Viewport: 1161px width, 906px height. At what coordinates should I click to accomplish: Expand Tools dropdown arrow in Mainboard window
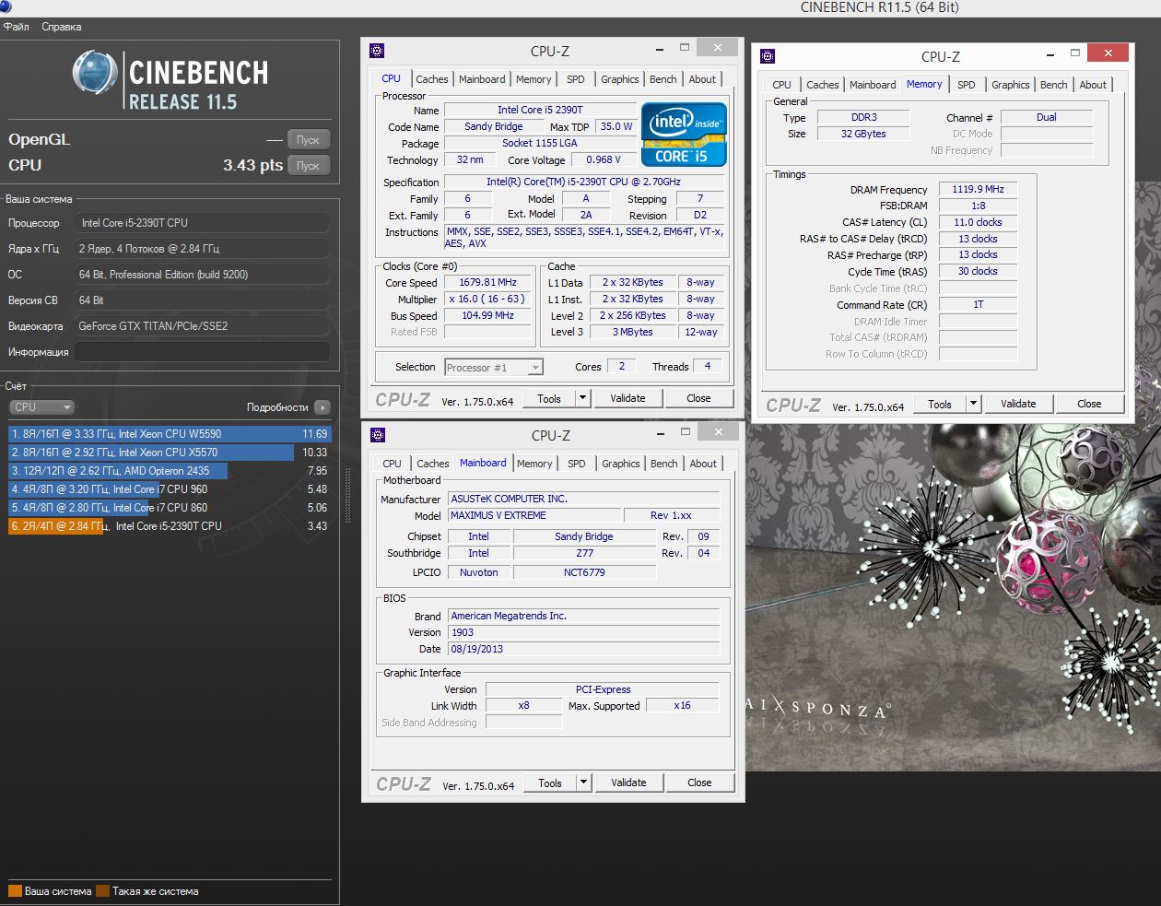[583, 782]
